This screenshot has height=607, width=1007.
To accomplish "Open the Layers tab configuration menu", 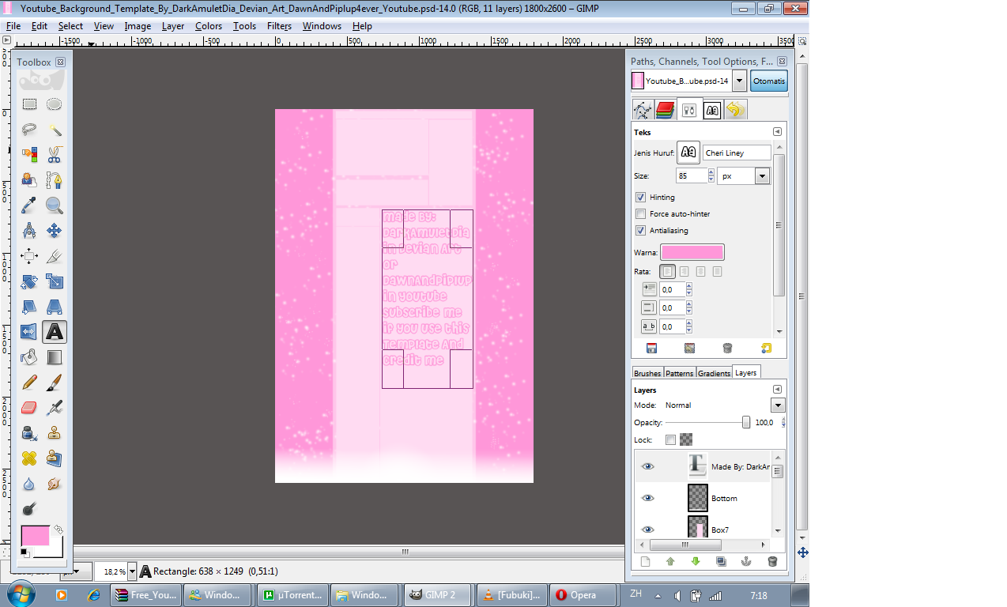I will (777, 390).
